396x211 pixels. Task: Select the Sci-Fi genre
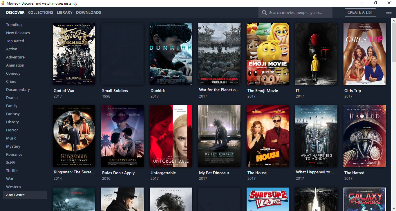point(11,162)
